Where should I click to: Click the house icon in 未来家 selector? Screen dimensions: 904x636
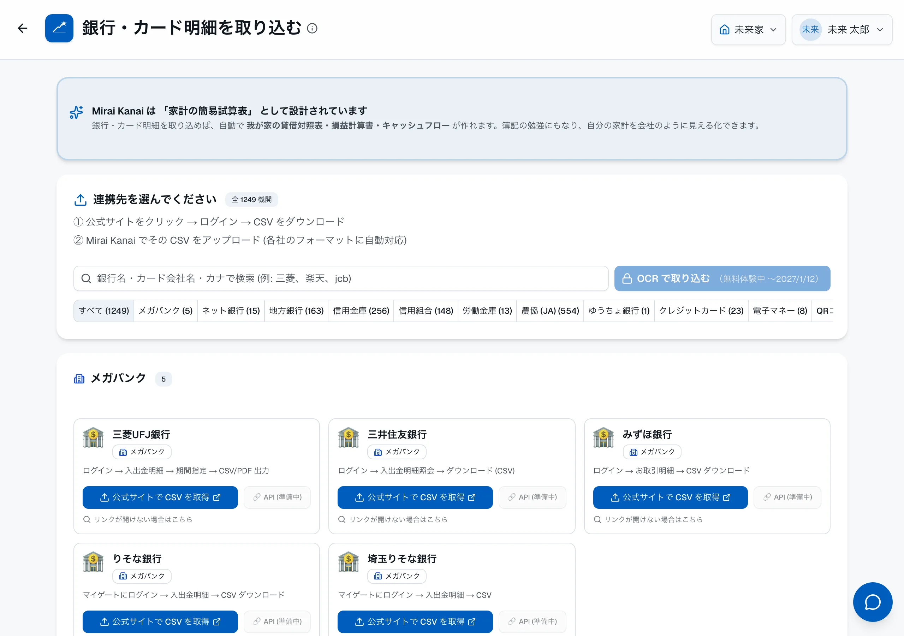click(725, 30)
